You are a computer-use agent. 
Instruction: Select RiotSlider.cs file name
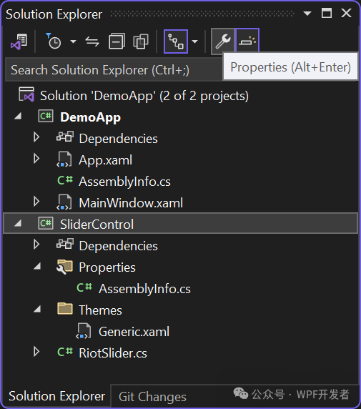(113, 353)
